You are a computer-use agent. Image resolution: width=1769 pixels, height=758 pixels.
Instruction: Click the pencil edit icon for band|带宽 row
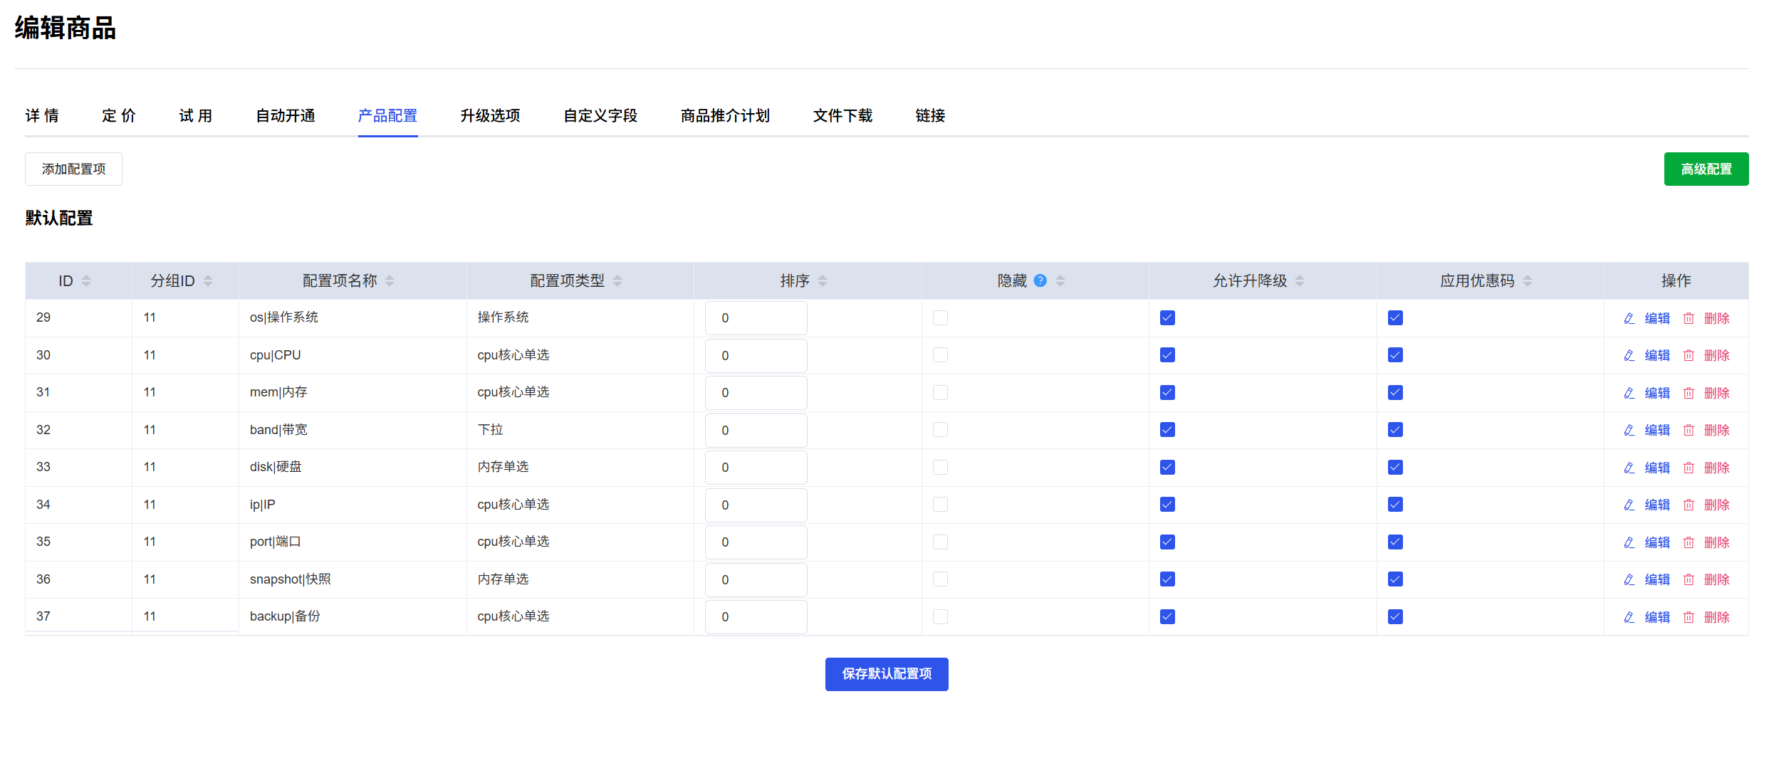pyautogui.click(x=1629, y=431)
